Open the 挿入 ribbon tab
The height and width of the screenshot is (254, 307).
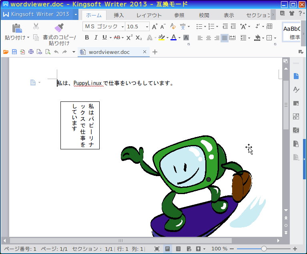(118, 15)
